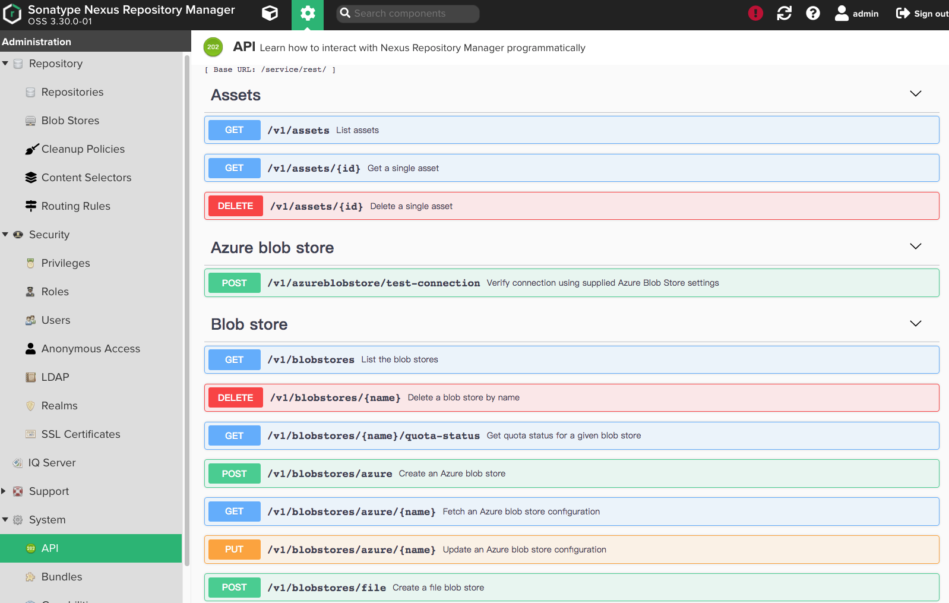Click the Sonatype Nexus logo icon

coord(12,14)
